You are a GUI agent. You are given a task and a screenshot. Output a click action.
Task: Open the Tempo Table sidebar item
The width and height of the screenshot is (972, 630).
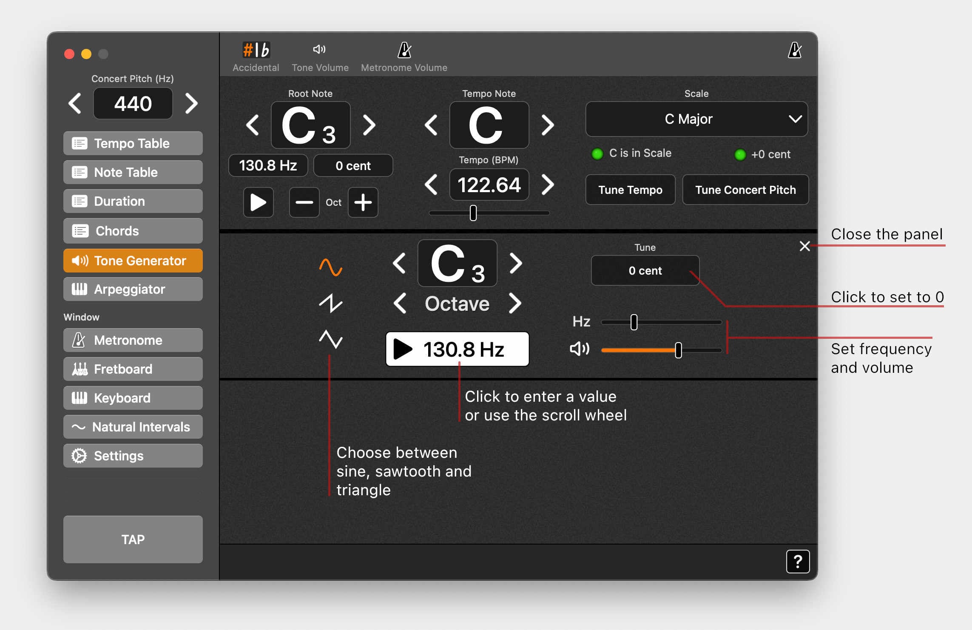coord(133,143)
